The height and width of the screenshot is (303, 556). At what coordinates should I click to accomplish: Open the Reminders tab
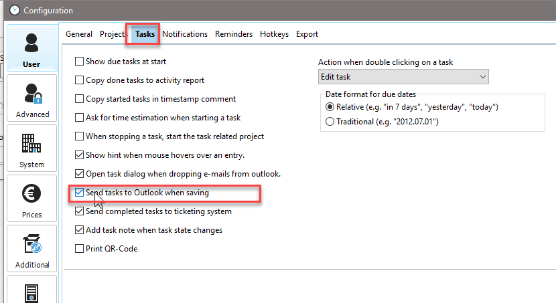pos(234,34)
